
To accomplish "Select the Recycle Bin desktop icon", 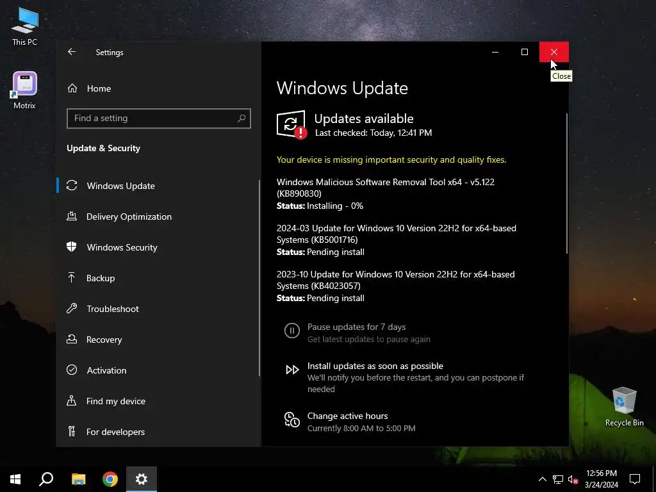I will pyautogui.click(x=624, y=407).
